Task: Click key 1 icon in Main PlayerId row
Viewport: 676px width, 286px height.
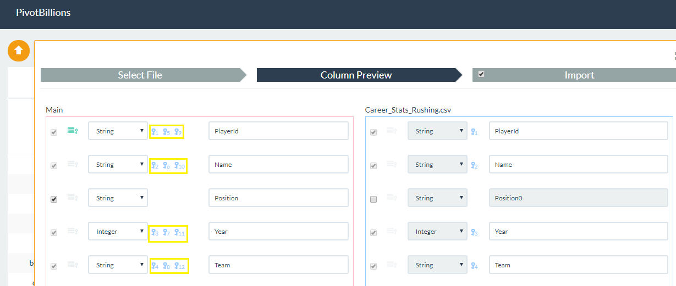Action: [155, 132]
